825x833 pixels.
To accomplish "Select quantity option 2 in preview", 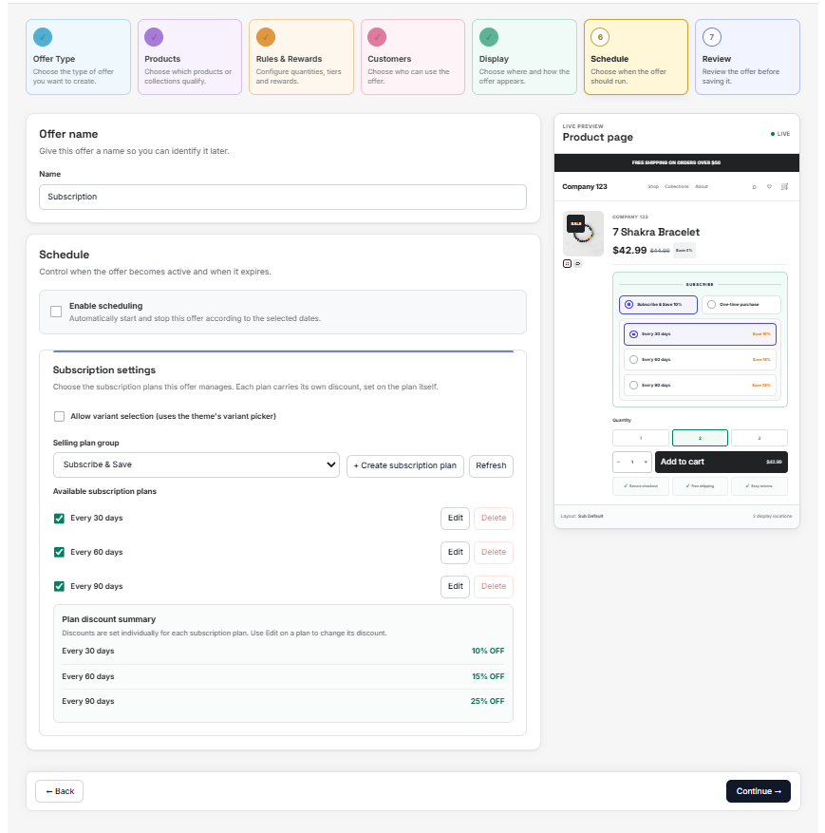I will pos(700,438).
